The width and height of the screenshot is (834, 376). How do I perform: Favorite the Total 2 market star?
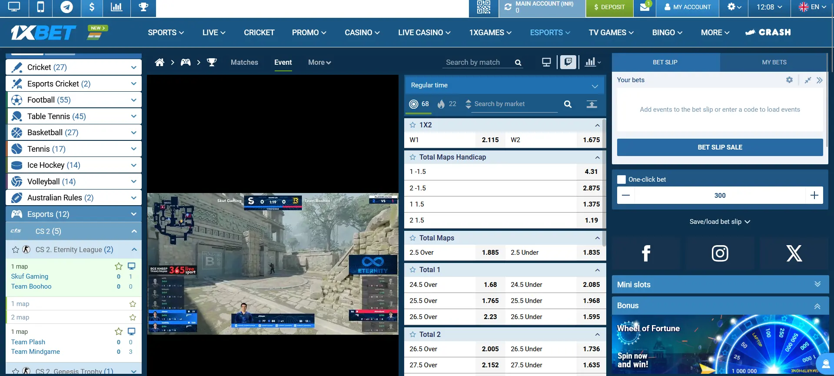pyautogui.click(x=412, y=335)
